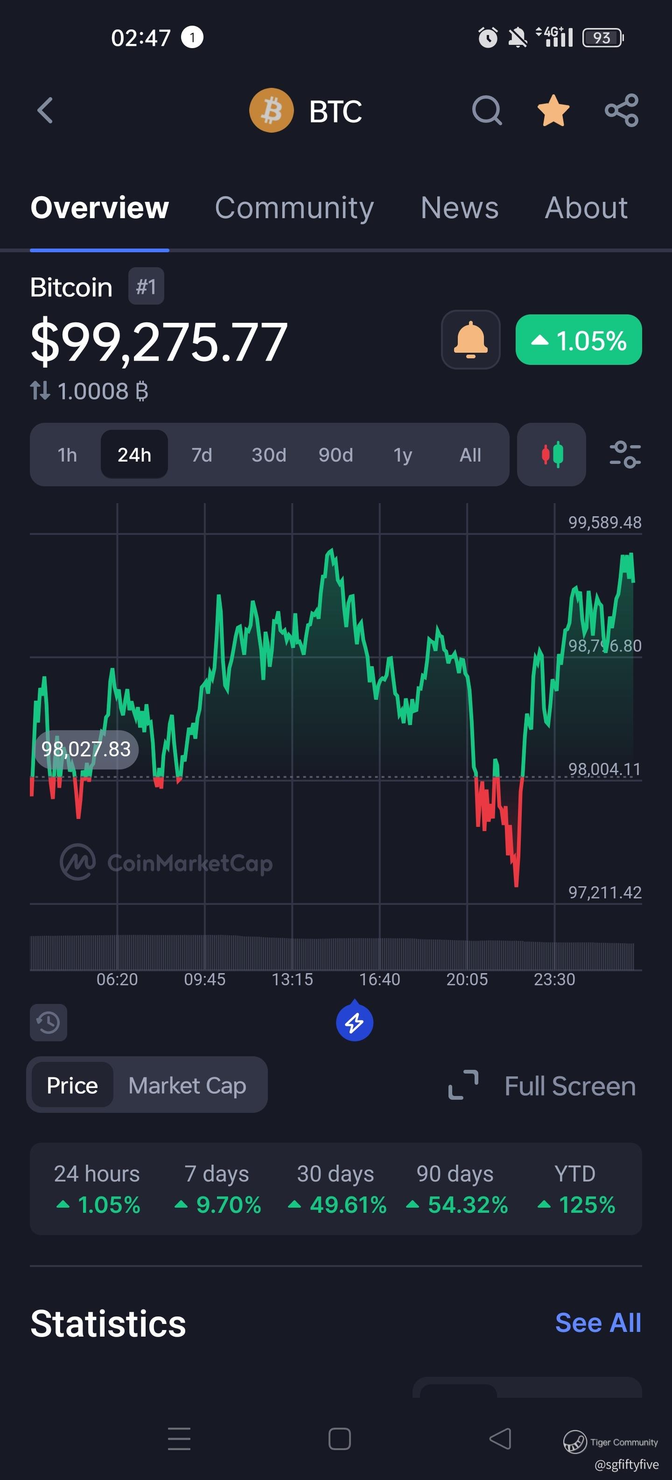The height and width of the screenshot is (1480, 672).
Task: Tap the 1.0008 BTC conversion swap arrows
Action: pos(40,391)
